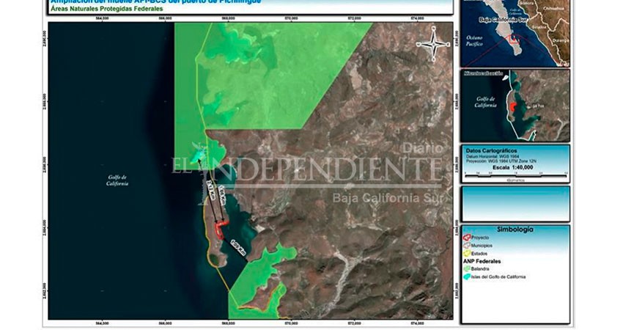Select 'Islas del Golfo de California' legend label
The width and height of the screenshot is (623, 330).
[x=498, y=276]
